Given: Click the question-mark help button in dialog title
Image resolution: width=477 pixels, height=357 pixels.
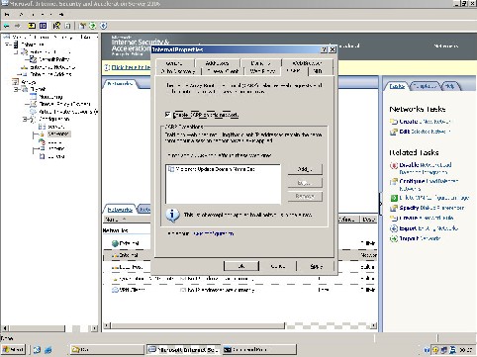Looking at the screenshot, I should click(x=325, y=49).
